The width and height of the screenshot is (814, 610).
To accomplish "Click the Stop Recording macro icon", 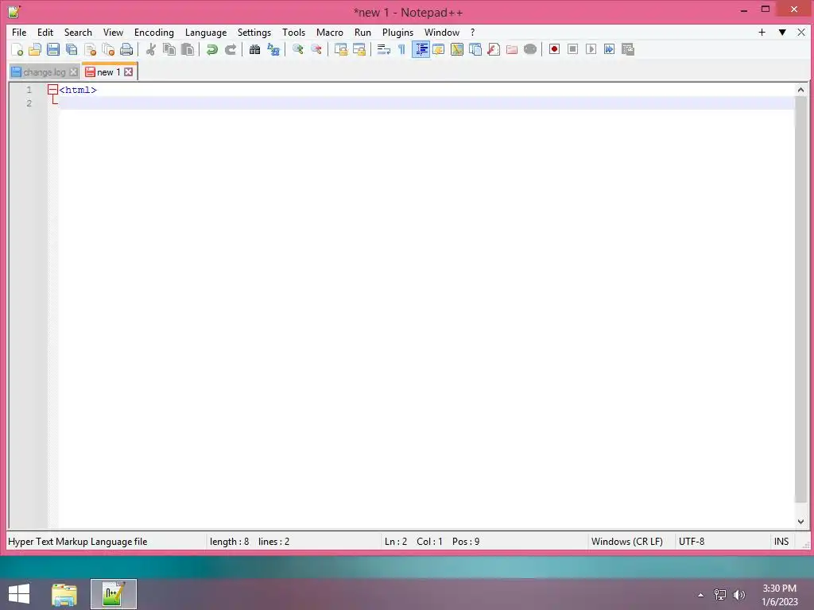I will 572,49.
